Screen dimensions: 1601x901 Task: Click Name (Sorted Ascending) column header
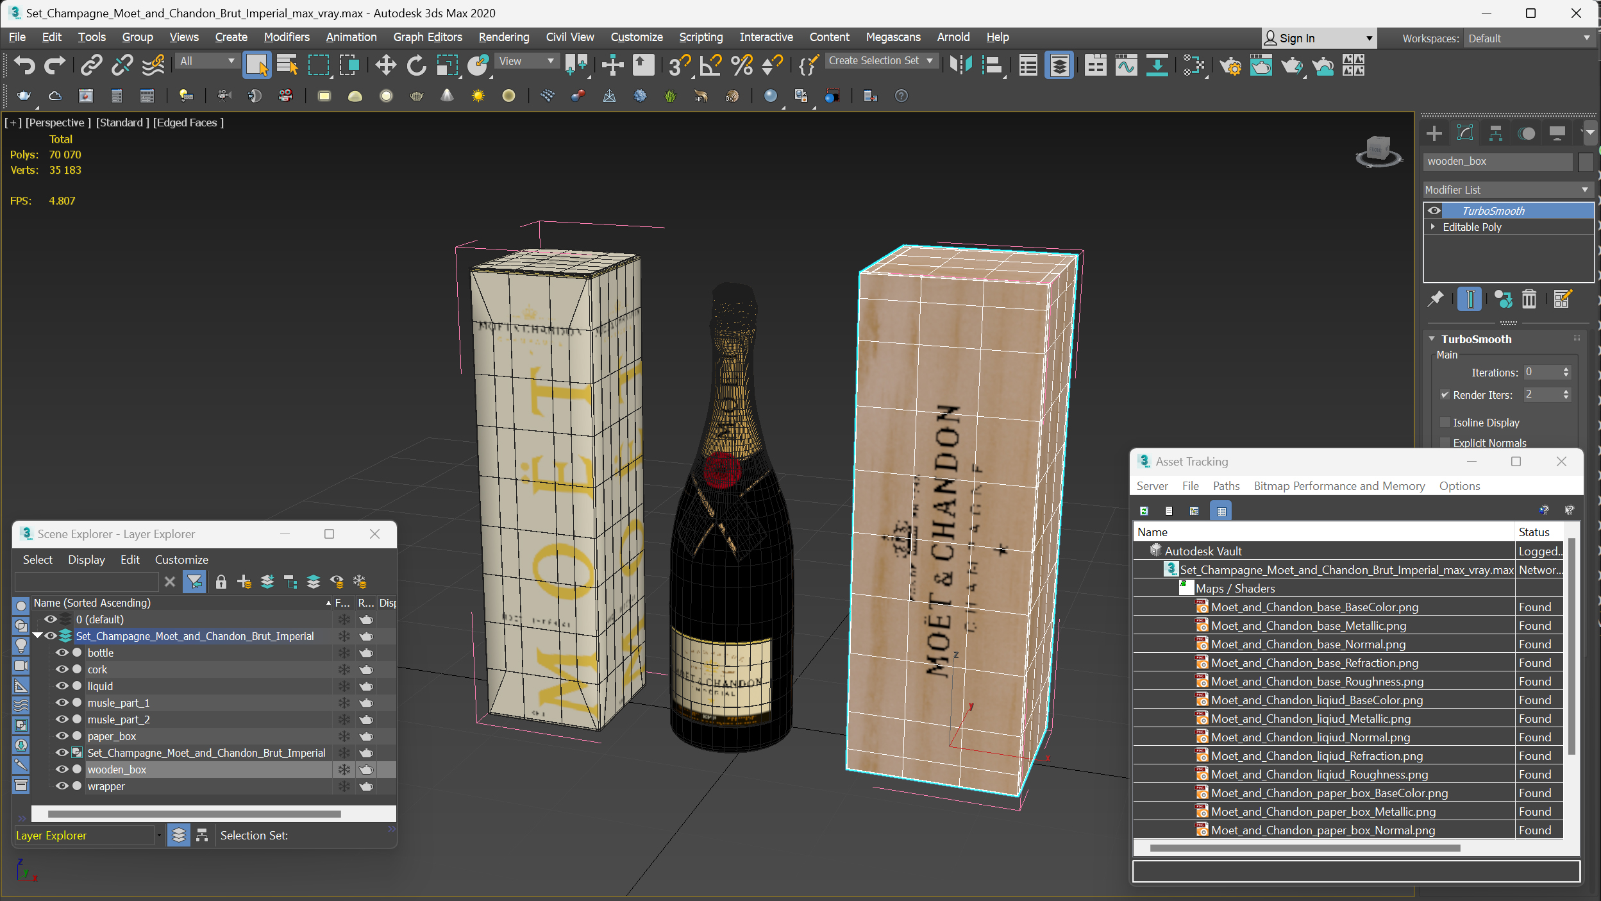(182, 603)
